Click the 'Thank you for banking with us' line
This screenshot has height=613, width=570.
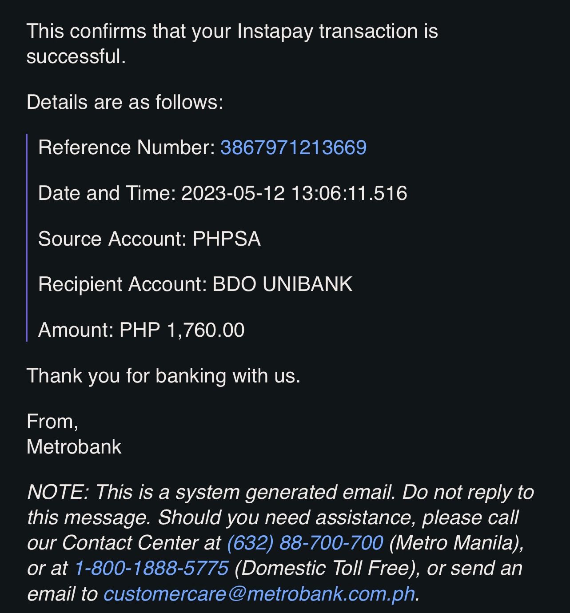(163, 376)
